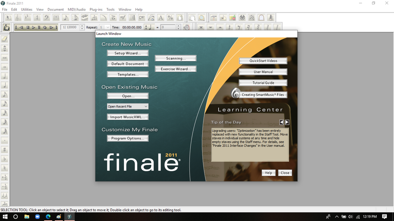Open Microsoft Edge in the taskbar

48,217
